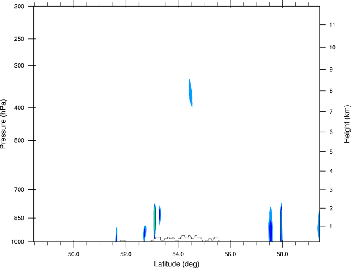This screenshot has height=268, width=351.
Task: Click the 500 pressure tick label
Action: tap(19, 140)
